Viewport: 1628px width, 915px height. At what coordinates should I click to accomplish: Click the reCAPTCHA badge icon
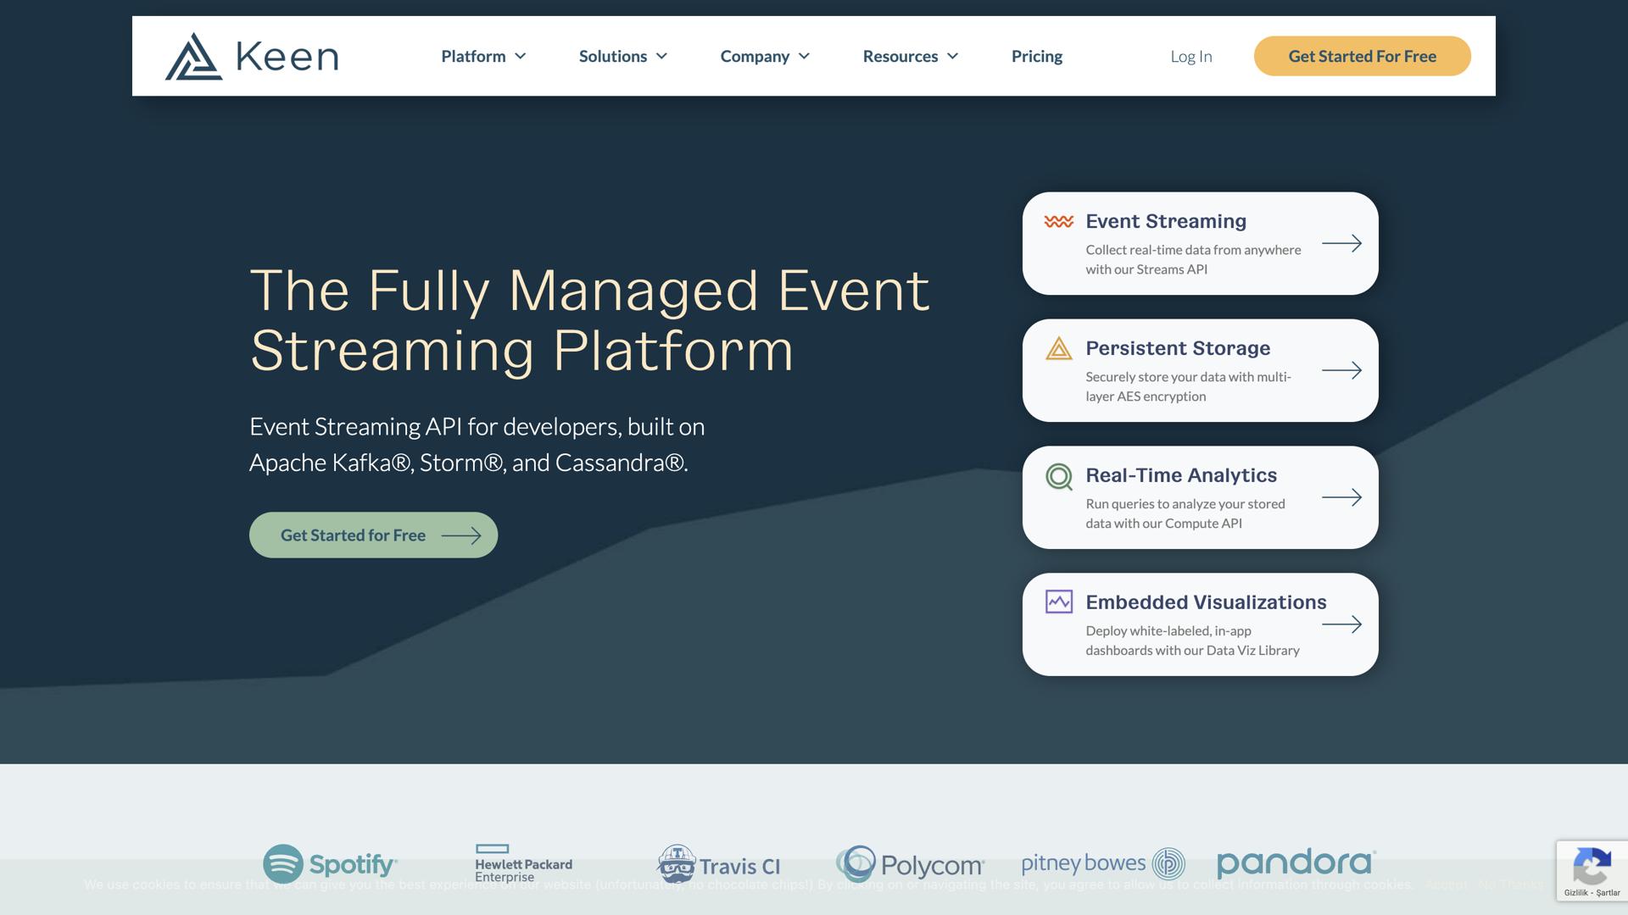point(1591,866)
